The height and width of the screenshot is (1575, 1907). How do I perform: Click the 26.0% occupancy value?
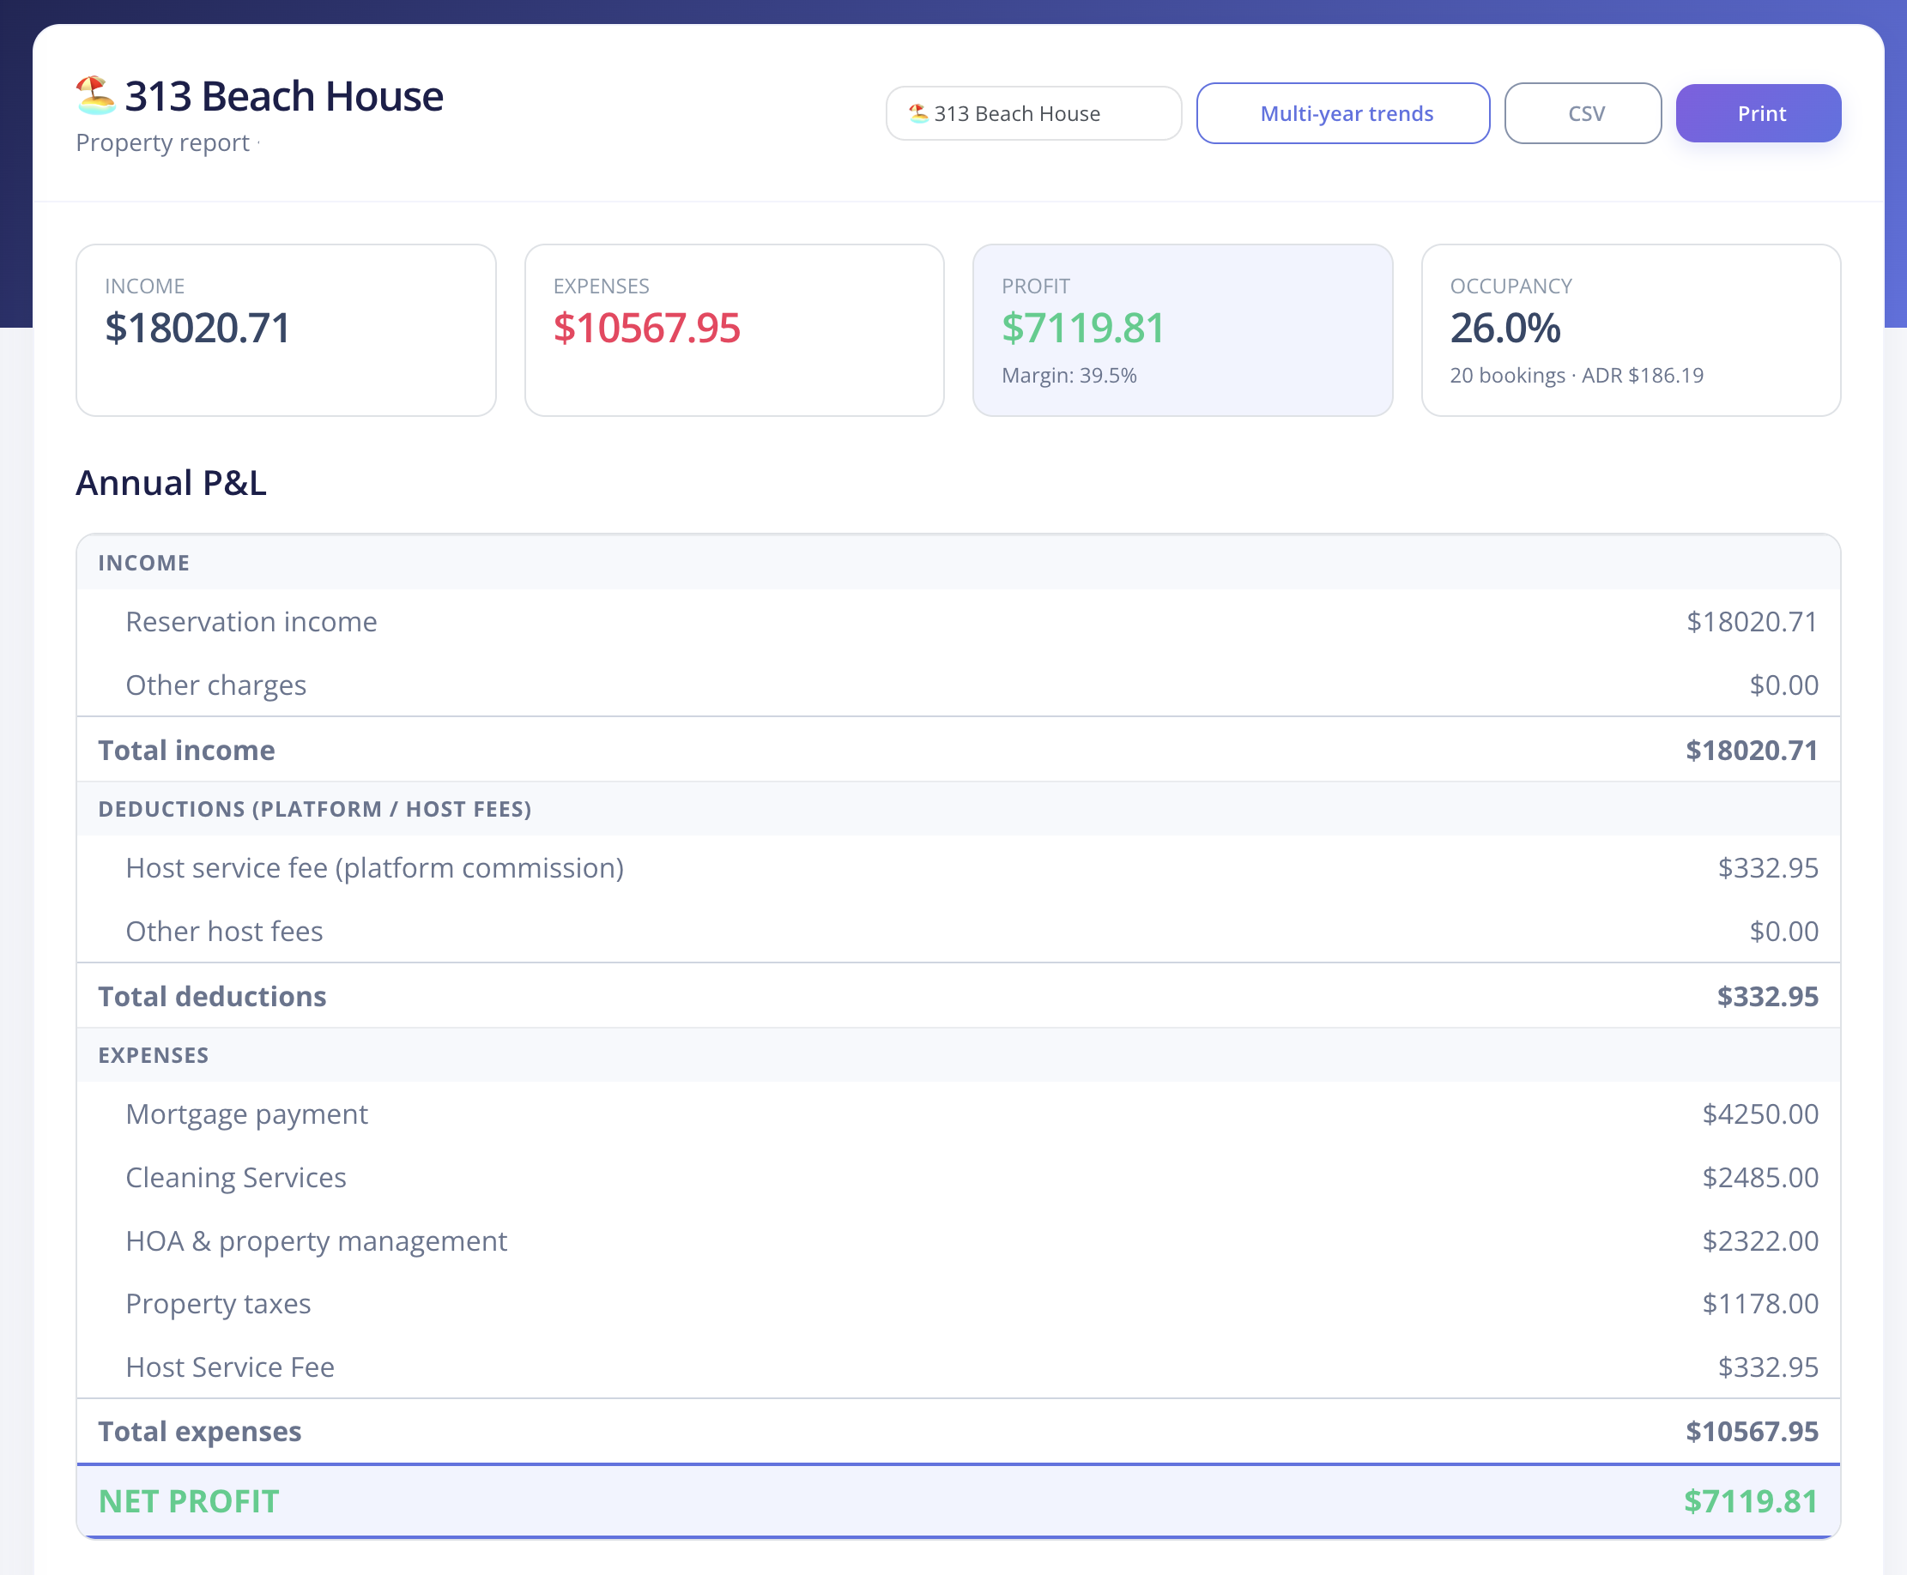1504,329
